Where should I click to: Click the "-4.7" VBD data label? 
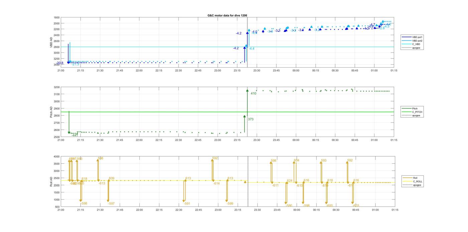tap(372, 24)
